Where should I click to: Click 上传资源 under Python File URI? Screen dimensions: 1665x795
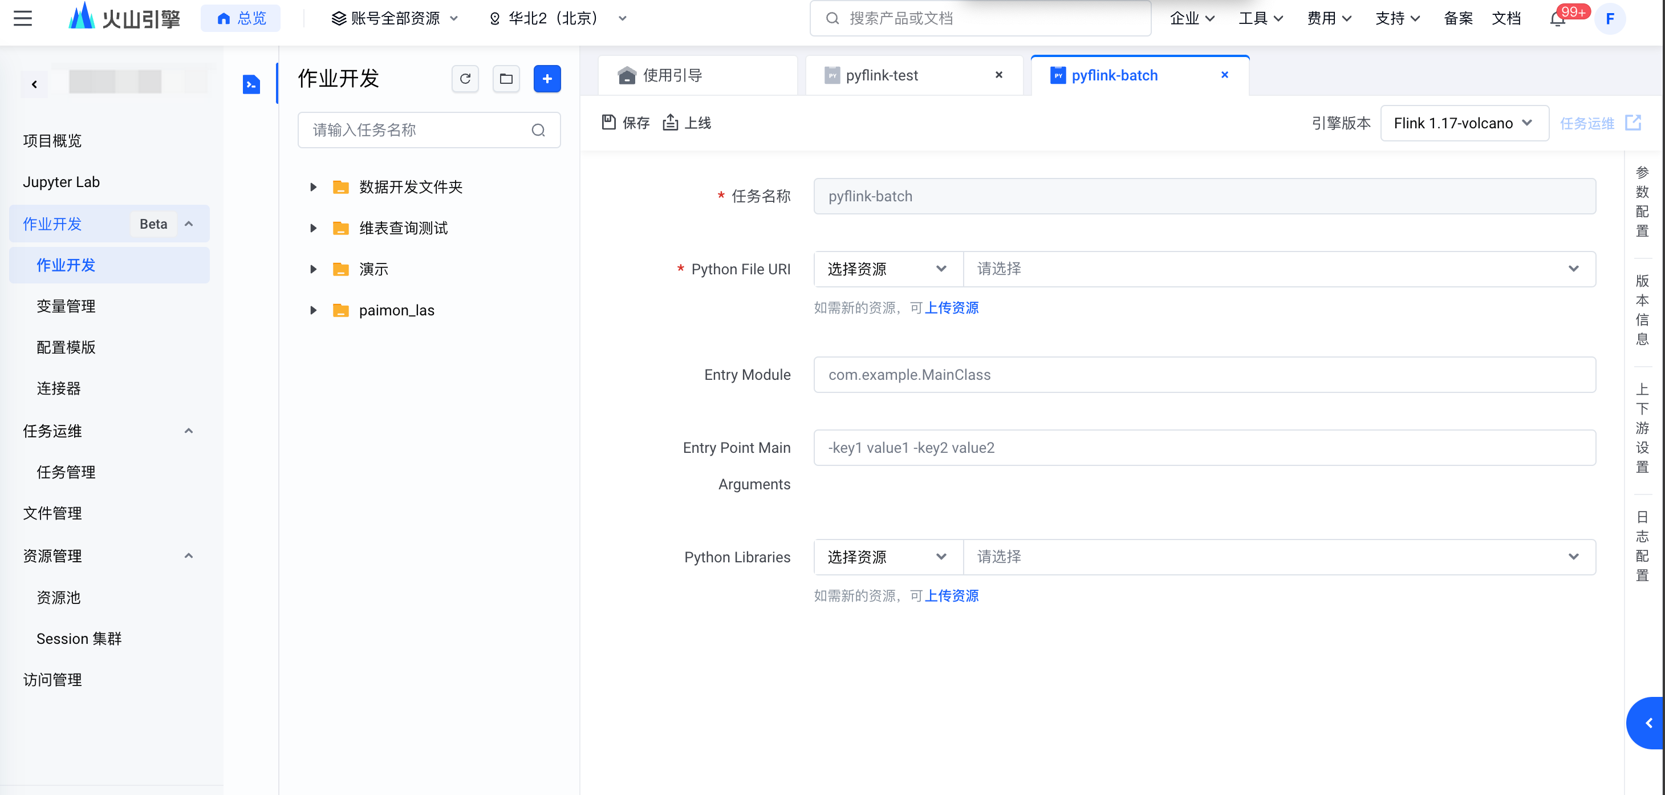952,307
